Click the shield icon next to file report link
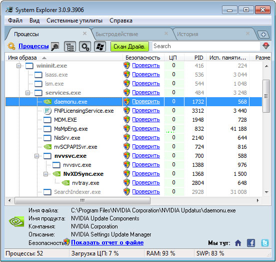 pos(67,242)
